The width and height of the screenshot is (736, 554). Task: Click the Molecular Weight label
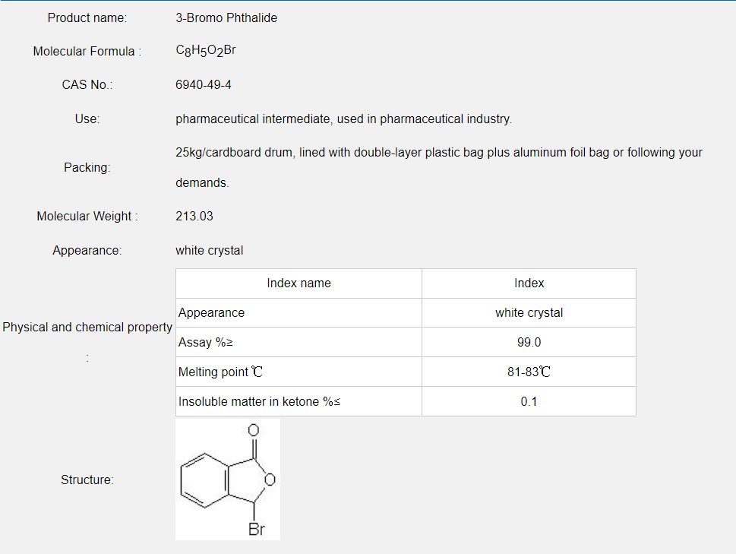tap(87, 216)
